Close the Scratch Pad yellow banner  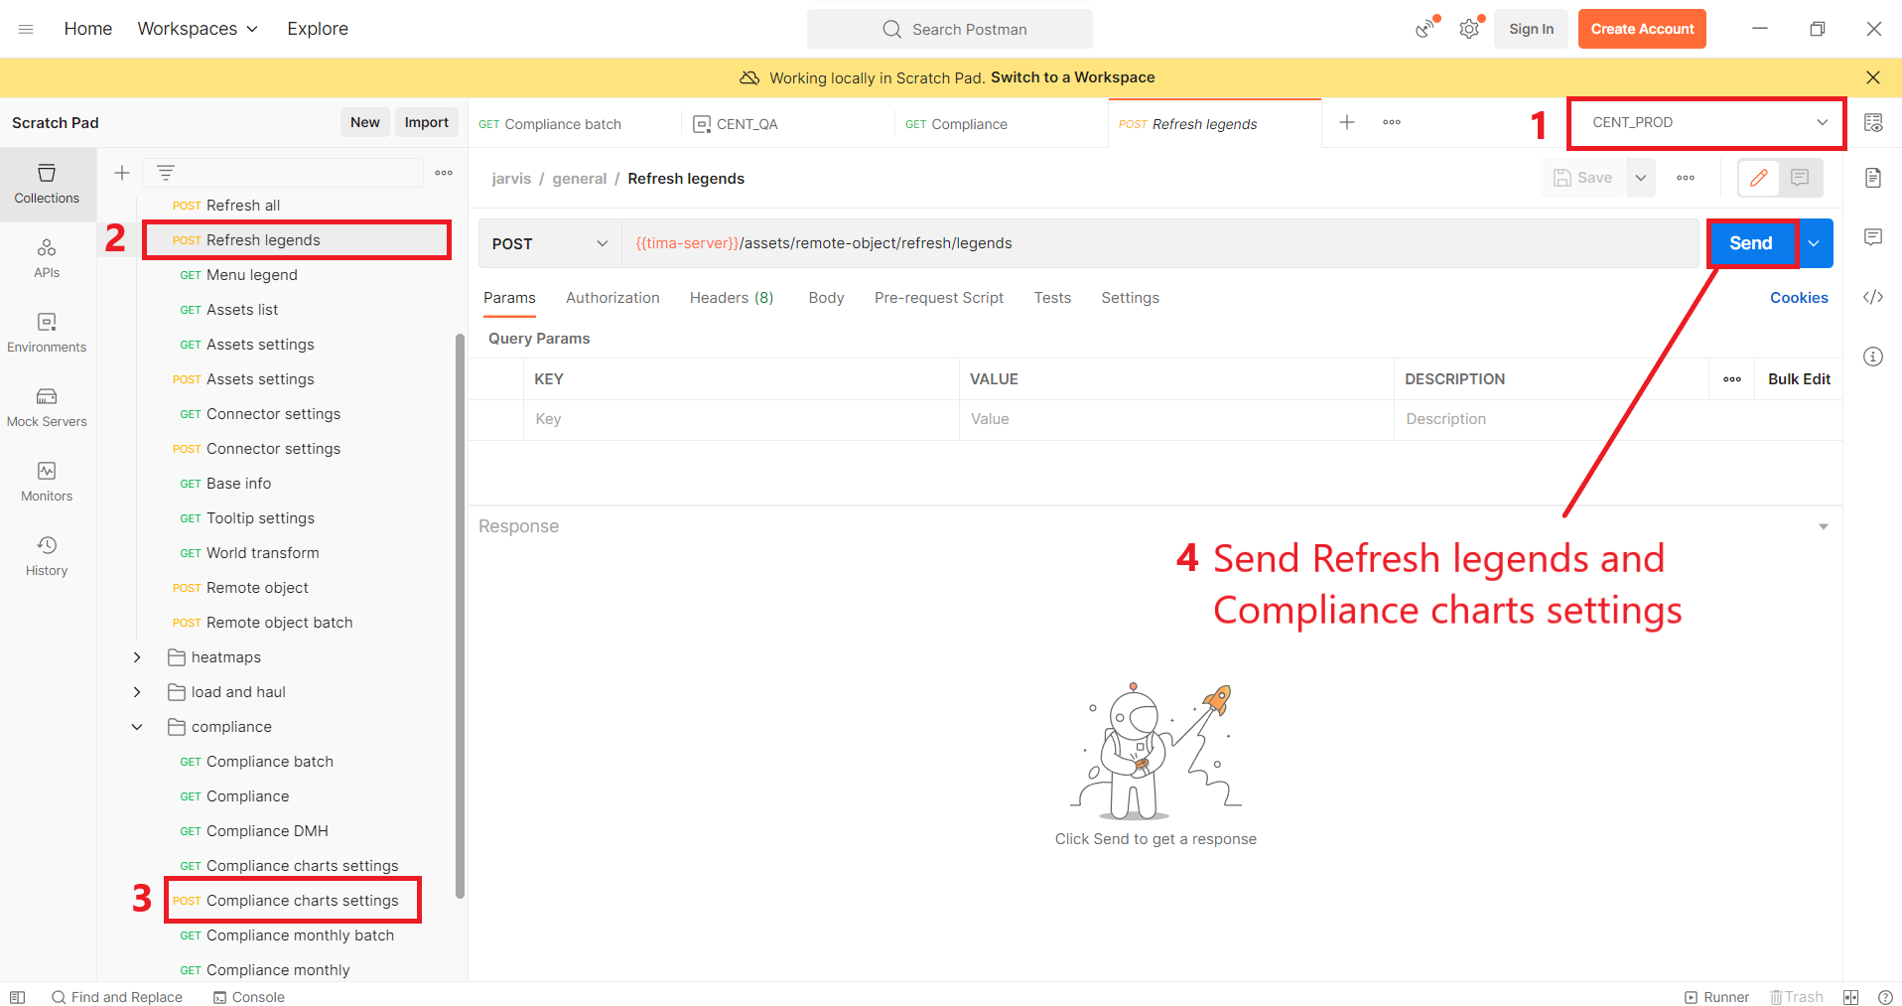[x=1873, y=77]
